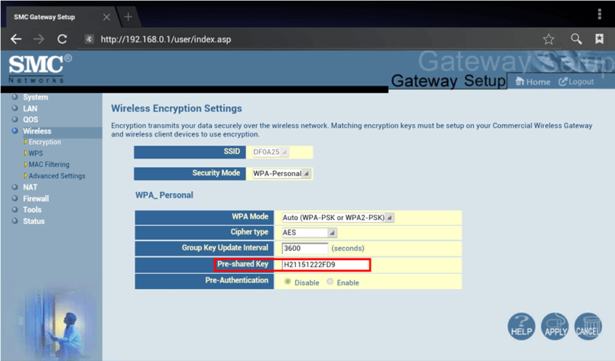Screen dimensions: 615x361
Task: Open search with the magnifying glass icon
Action: click(x=576, y=39)
